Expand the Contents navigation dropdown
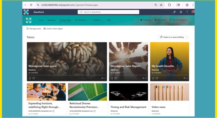The height and width of the screenshot is (118, 217). coord(98,20)
